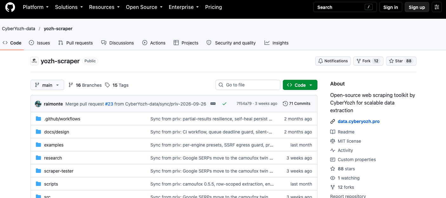The width and height of the screenshot is (446, 198).
Task: Visit the data.cyberyozh.pro website link
Action: coord(359,121)
